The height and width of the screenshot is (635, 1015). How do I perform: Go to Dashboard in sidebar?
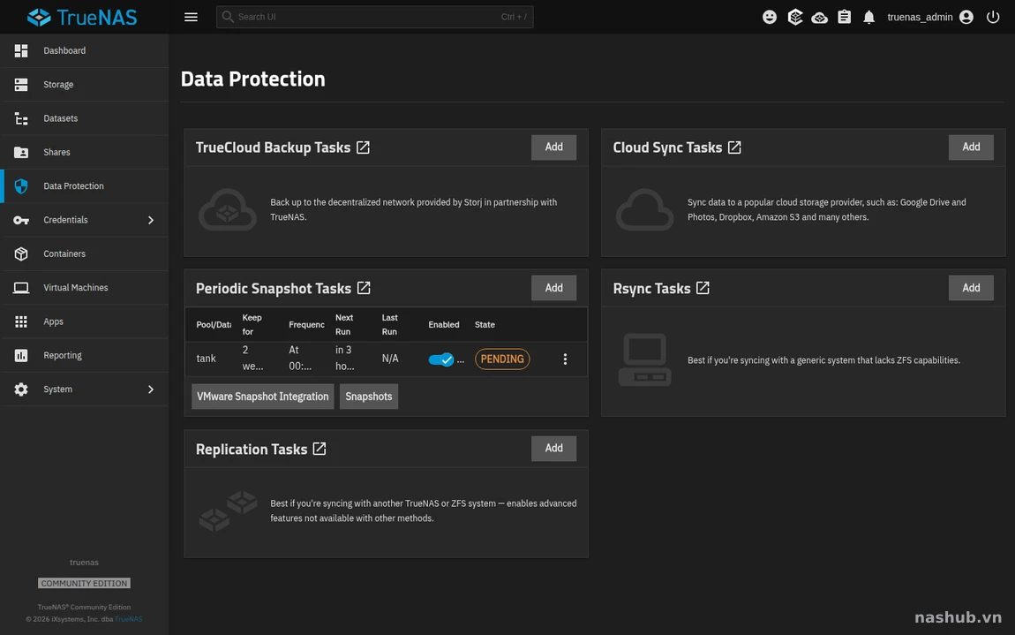84,50
